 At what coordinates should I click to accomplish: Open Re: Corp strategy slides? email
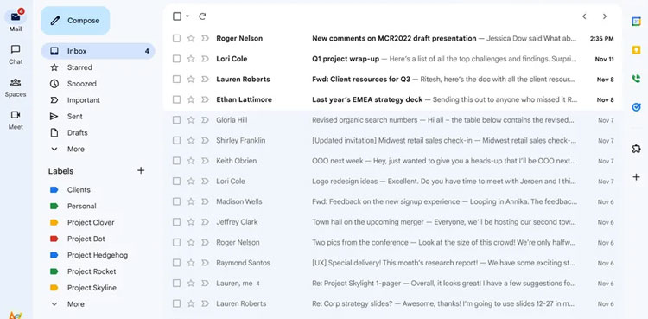pyautogui.click(x=392, y=303)
